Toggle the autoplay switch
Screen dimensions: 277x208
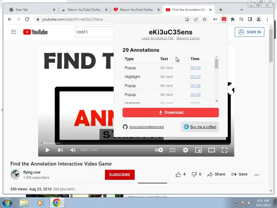click(159, 150)
